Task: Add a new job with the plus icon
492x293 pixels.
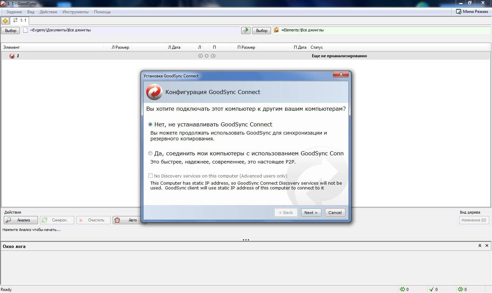Action: coord(5,21)
